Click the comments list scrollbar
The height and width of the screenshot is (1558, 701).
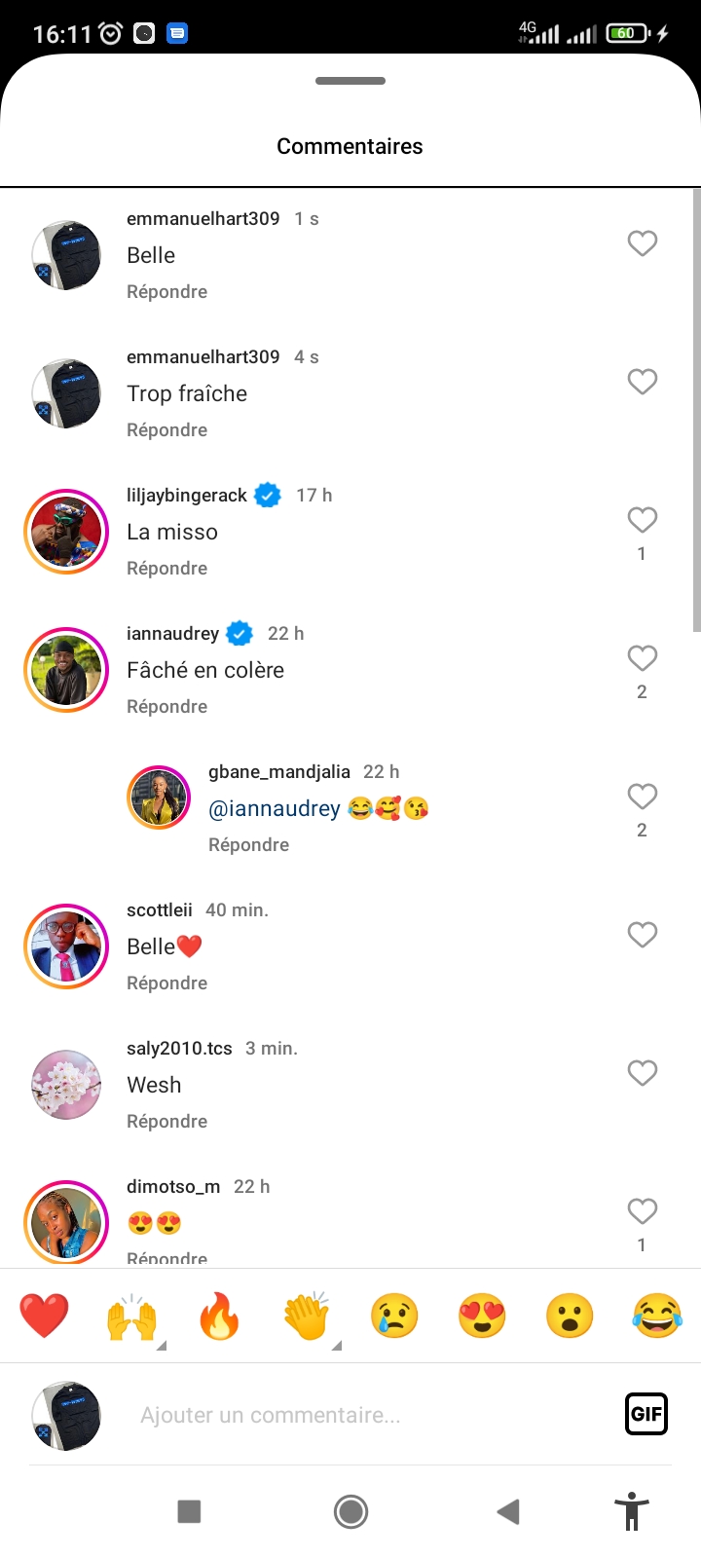coord(696,409)
